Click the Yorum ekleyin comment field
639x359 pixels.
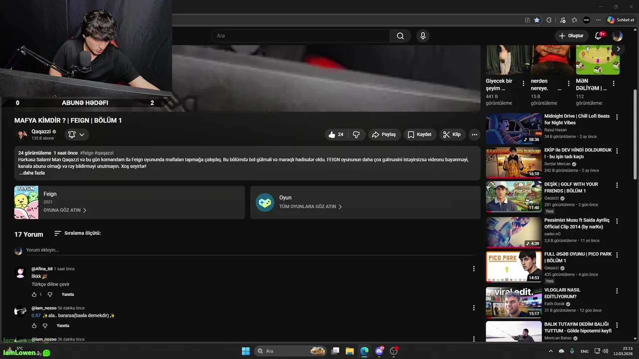point(251,250)
